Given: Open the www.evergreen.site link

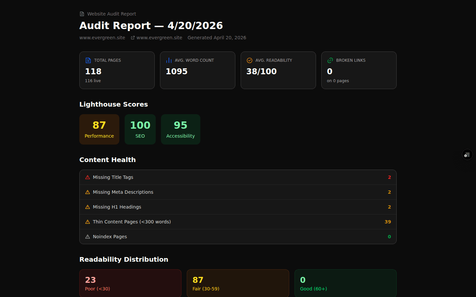Looking at the screenshot, I should coord(159,37).
